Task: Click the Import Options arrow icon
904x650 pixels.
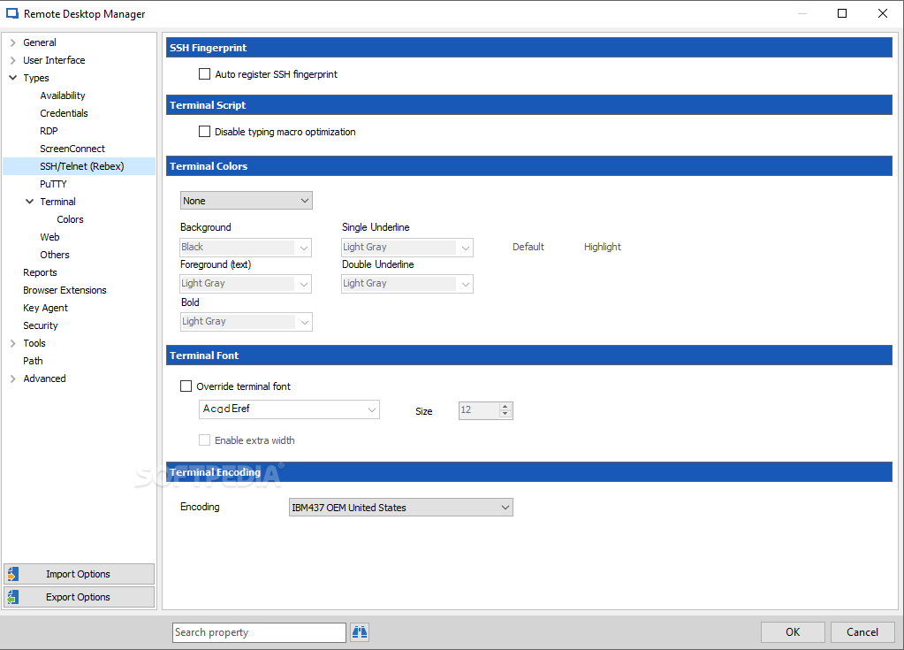Action: [12, 574]
